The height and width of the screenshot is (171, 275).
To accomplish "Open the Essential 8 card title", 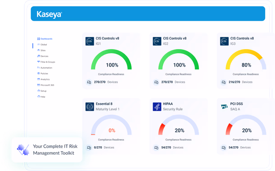I will [104, 104].
